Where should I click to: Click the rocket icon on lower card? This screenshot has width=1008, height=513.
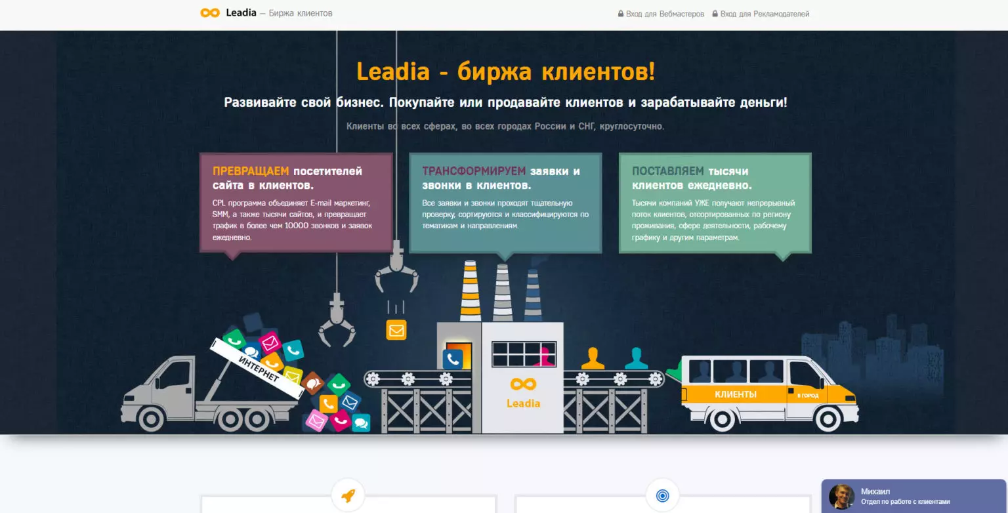click(348, 496)
